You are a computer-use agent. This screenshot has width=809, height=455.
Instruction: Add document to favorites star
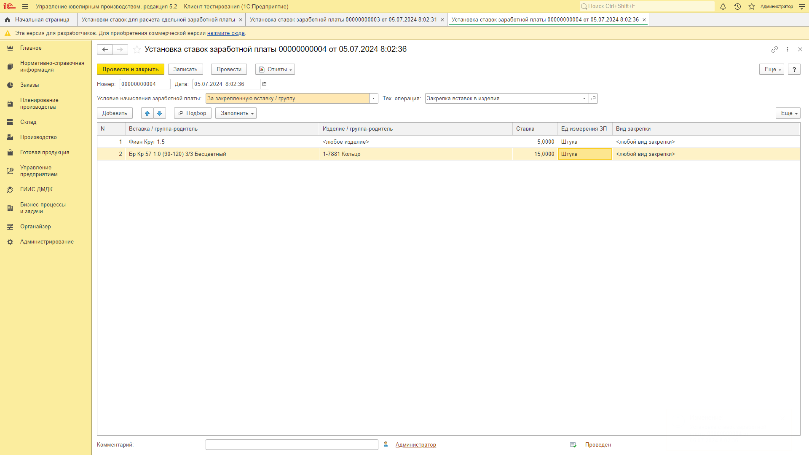tap(137, 50)
